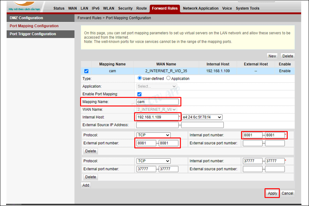Viewport: 309px width, 206px height.
Task: Open the MAC address host dropdown
Action: (202, 117)
